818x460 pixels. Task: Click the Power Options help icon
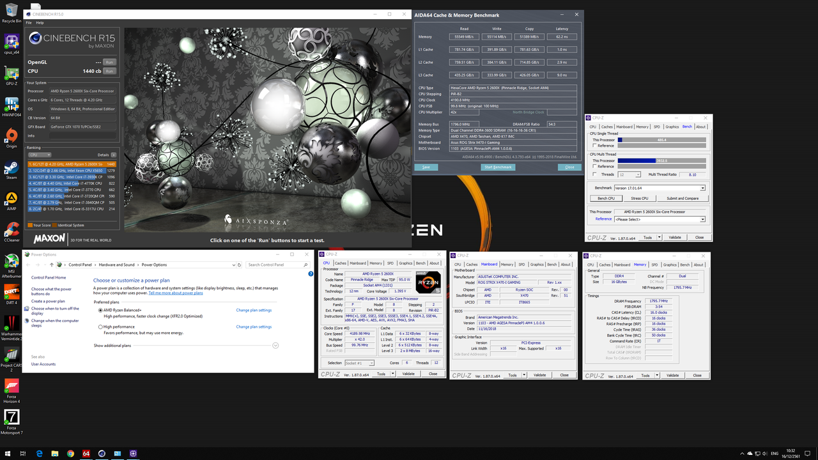point(311,273)
